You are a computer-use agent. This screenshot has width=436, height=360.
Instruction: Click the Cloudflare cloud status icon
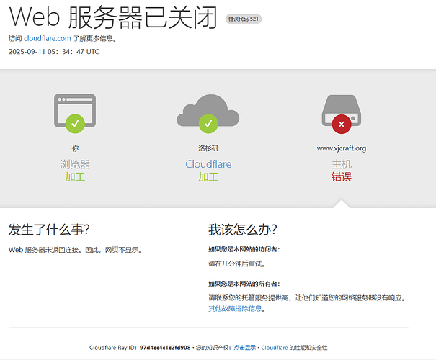(x=208, y=114)
